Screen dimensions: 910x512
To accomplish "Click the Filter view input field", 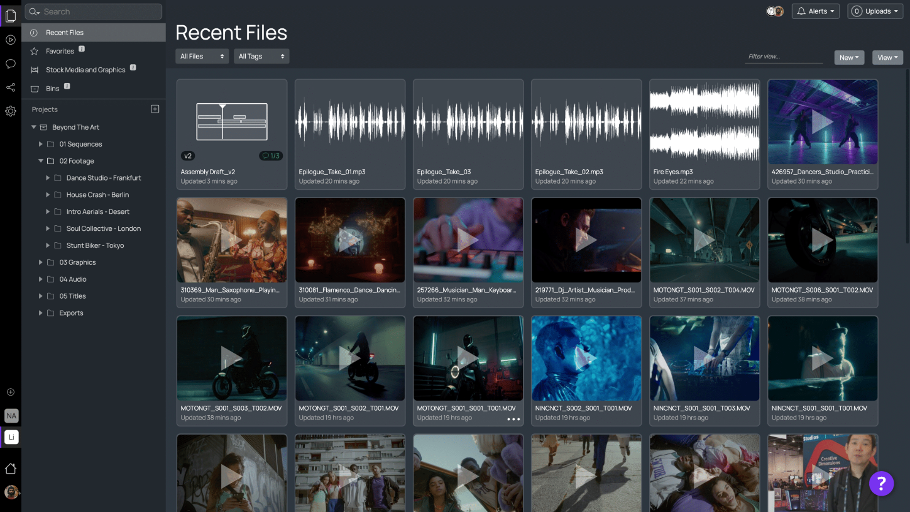I will 784,57.
